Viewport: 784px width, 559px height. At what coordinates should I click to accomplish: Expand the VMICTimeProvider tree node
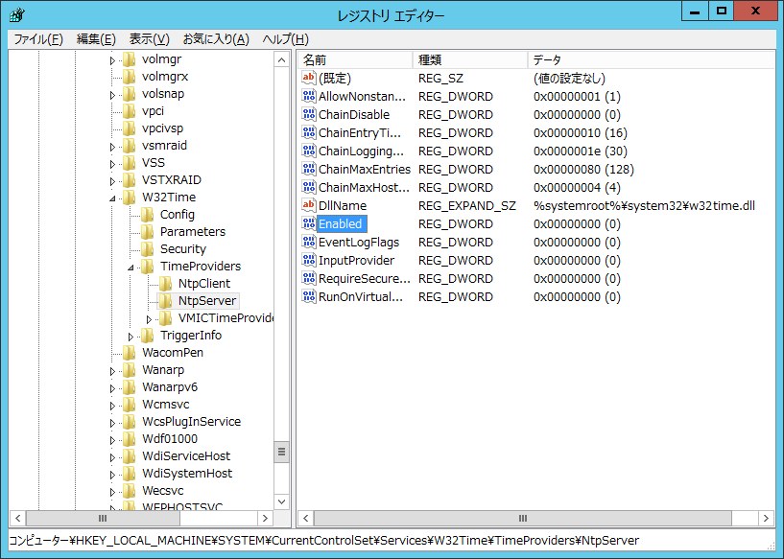pos(149,318)
